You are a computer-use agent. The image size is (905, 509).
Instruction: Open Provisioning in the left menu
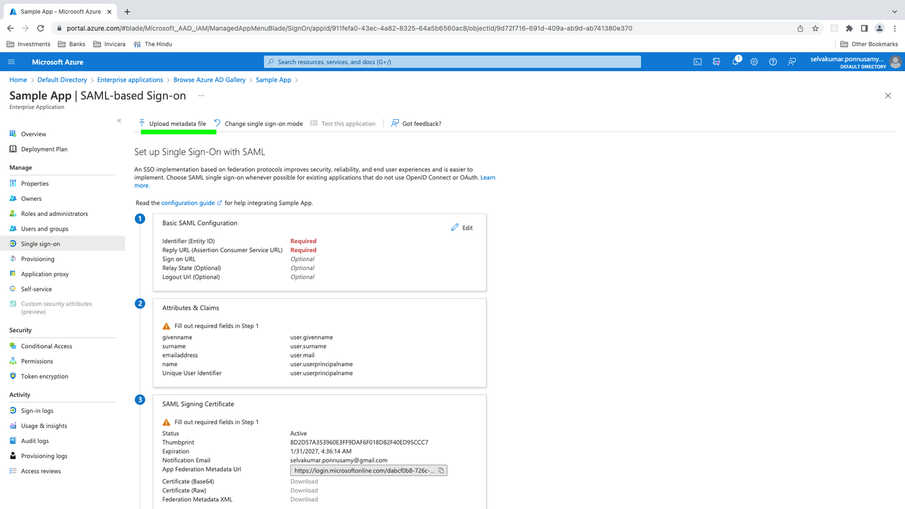37,259
